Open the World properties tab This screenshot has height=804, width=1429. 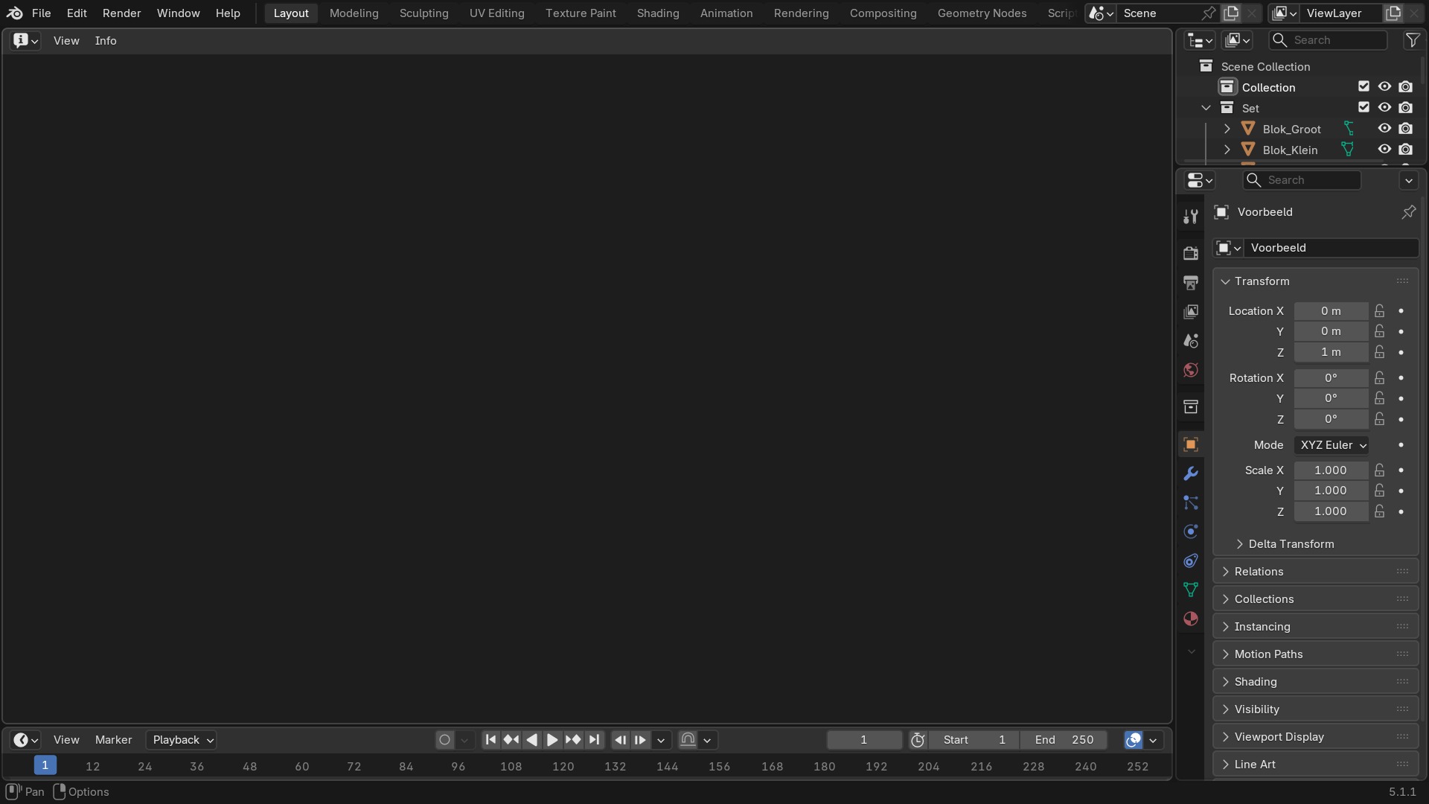coord(1191,370)
